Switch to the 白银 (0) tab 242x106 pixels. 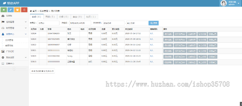(x=64, y=17)
